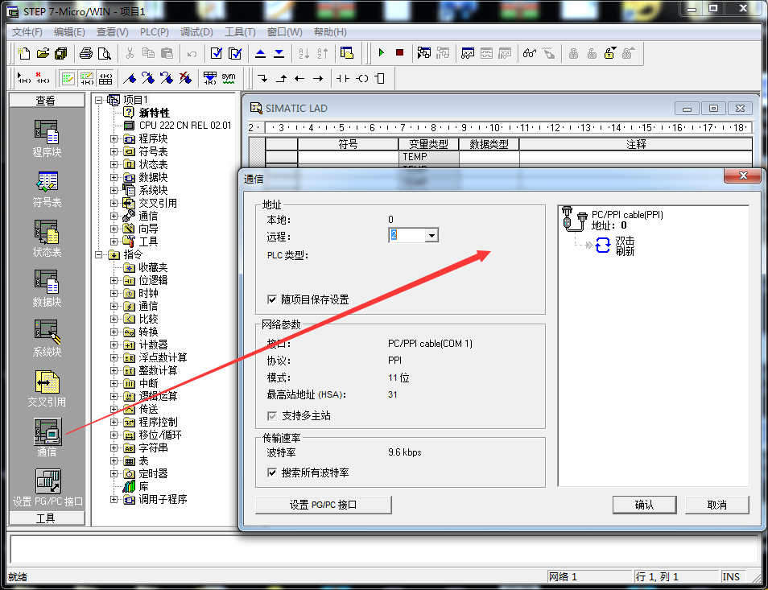
Task: Click the compile icon in the toolbar
Action: coord(217,52)
